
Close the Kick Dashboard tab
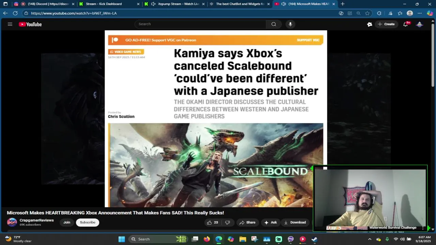click(x=138, y=4)
